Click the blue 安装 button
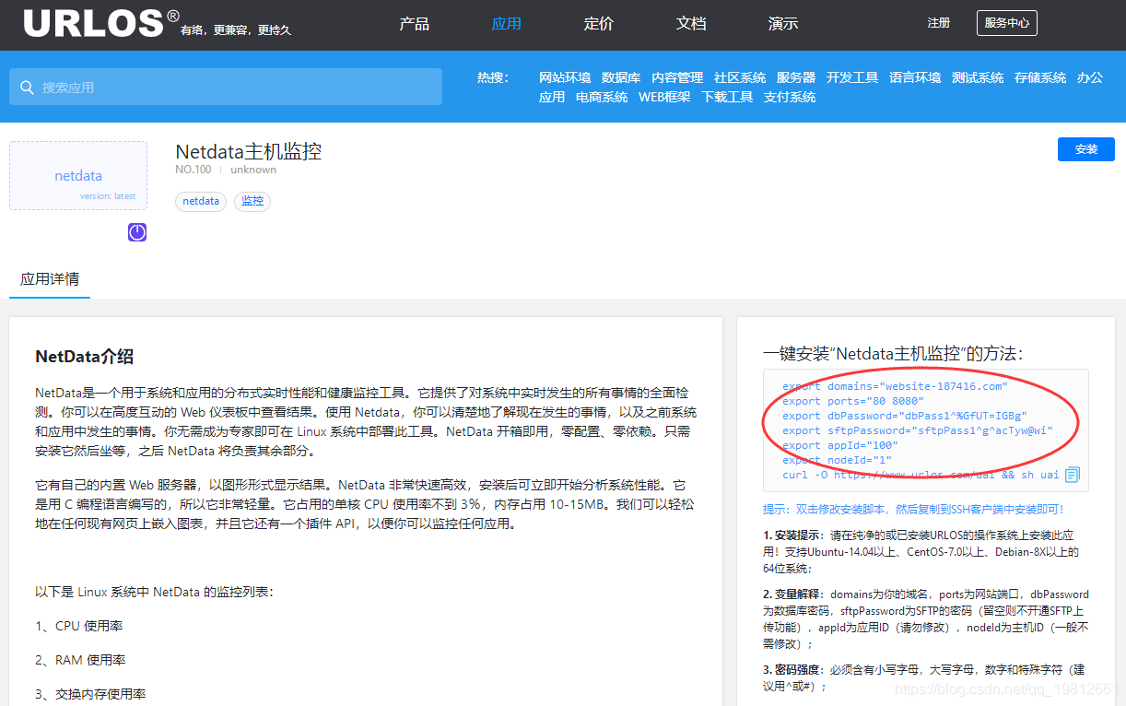This screenshot has height=706, width=1126. coord(1086,149)
